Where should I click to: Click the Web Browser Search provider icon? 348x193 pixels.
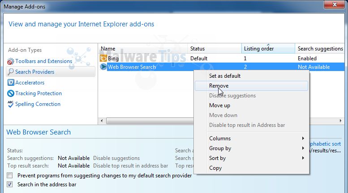click(103, 67)
